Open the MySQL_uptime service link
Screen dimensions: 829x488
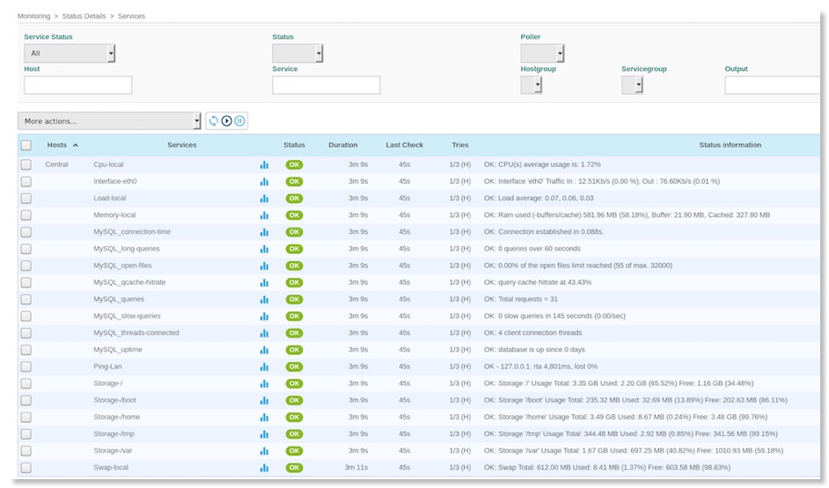[118, 350]
